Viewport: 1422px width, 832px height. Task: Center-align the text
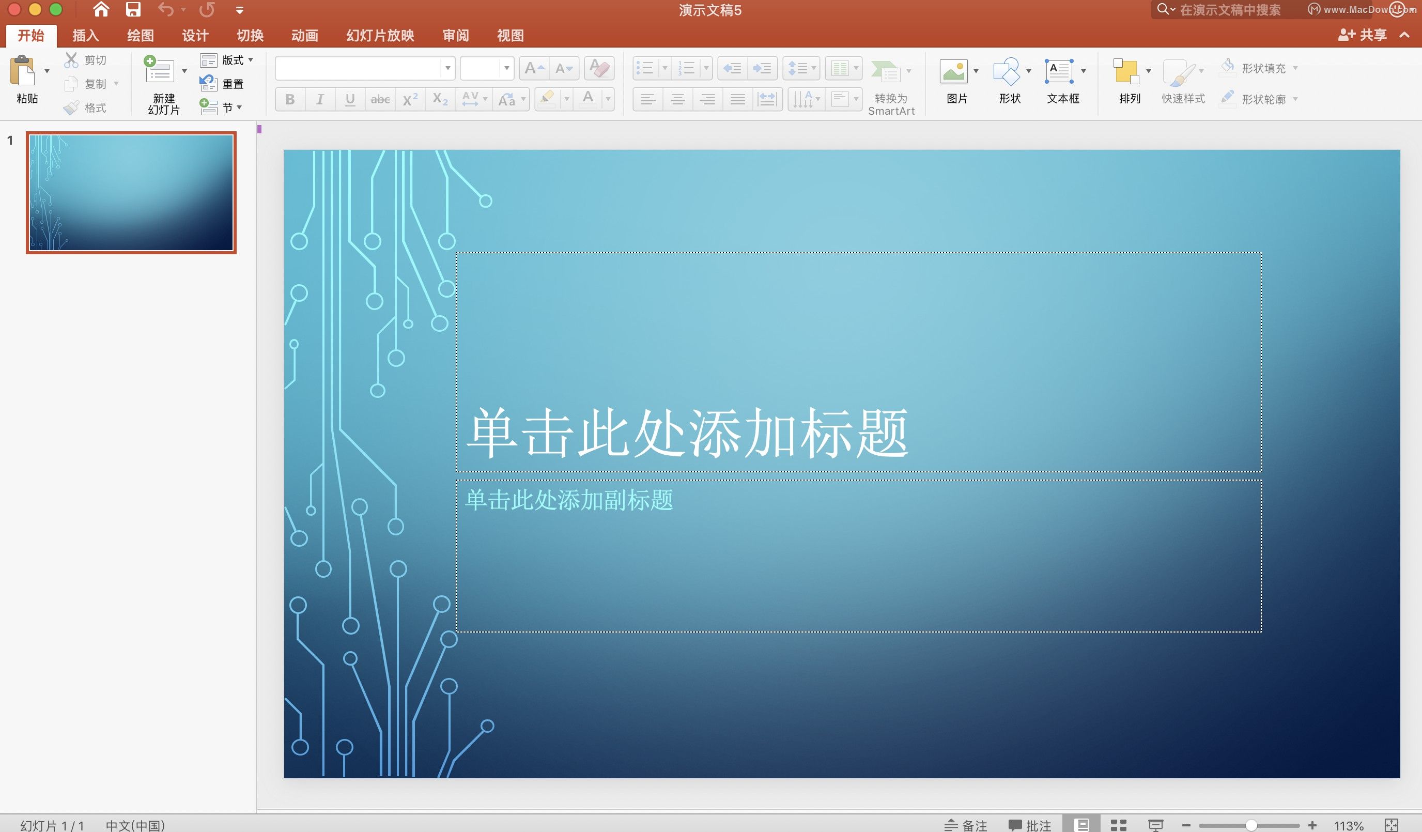coord(678,99)
